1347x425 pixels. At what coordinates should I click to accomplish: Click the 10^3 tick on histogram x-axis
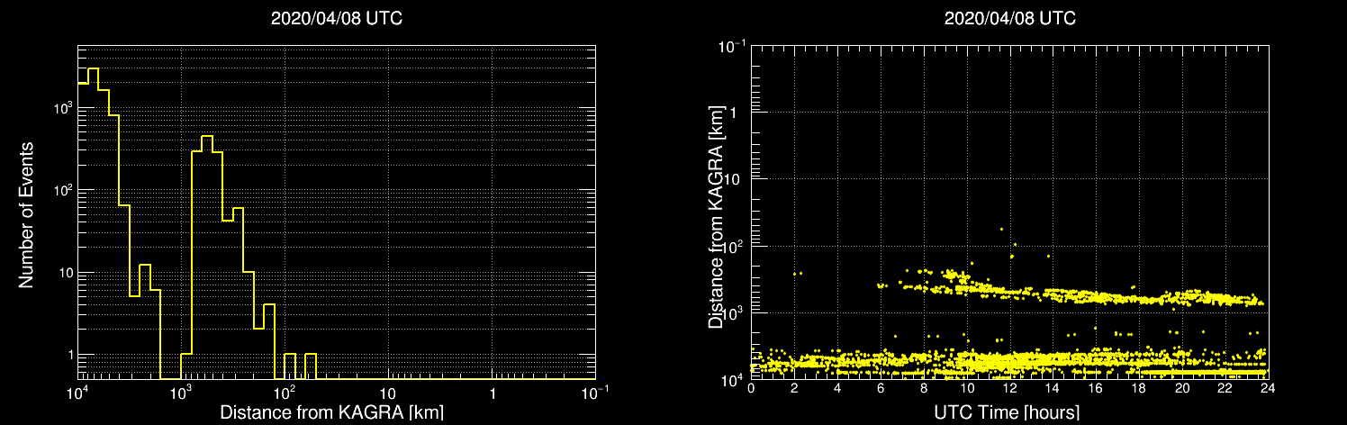(181, 393)
